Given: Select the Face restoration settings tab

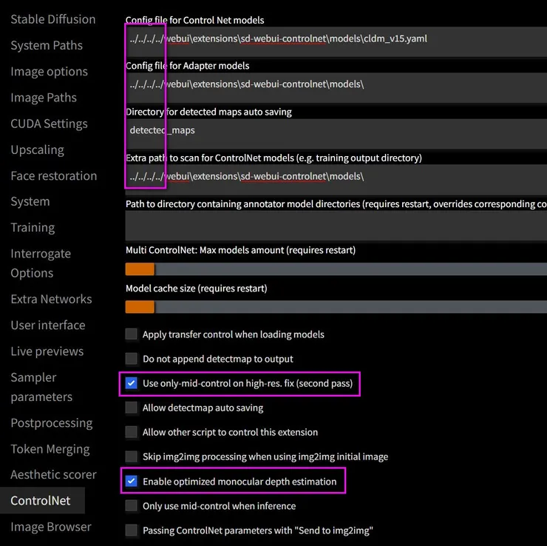Looking at the screenshot, I should click(x=53, y=175).
